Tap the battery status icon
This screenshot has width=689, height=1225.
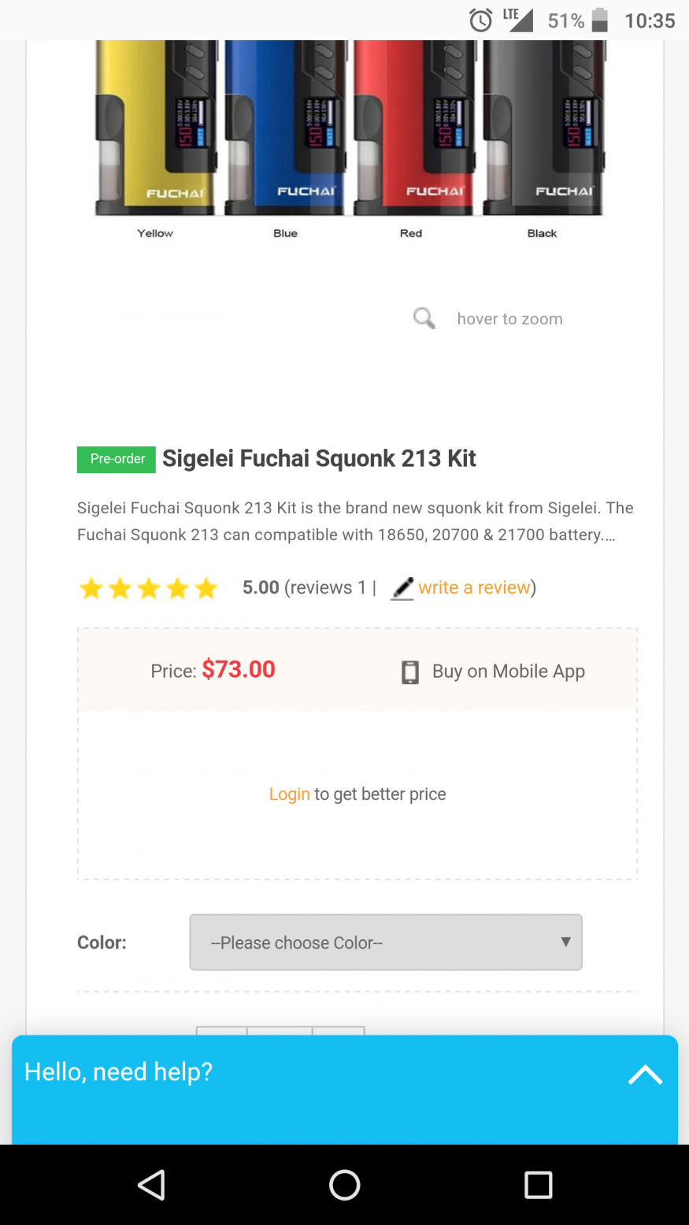(600, 20)
